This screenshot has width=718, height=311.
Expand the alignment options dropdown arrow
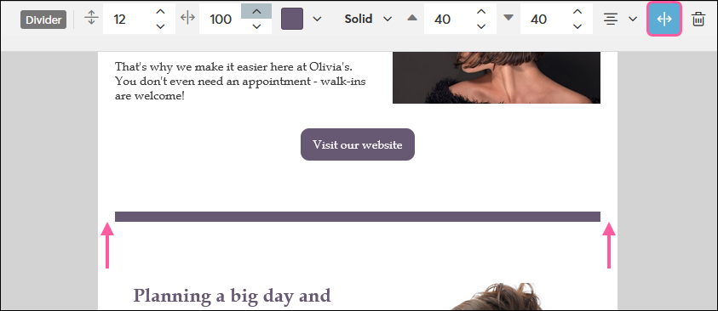(x=633, y=20)
